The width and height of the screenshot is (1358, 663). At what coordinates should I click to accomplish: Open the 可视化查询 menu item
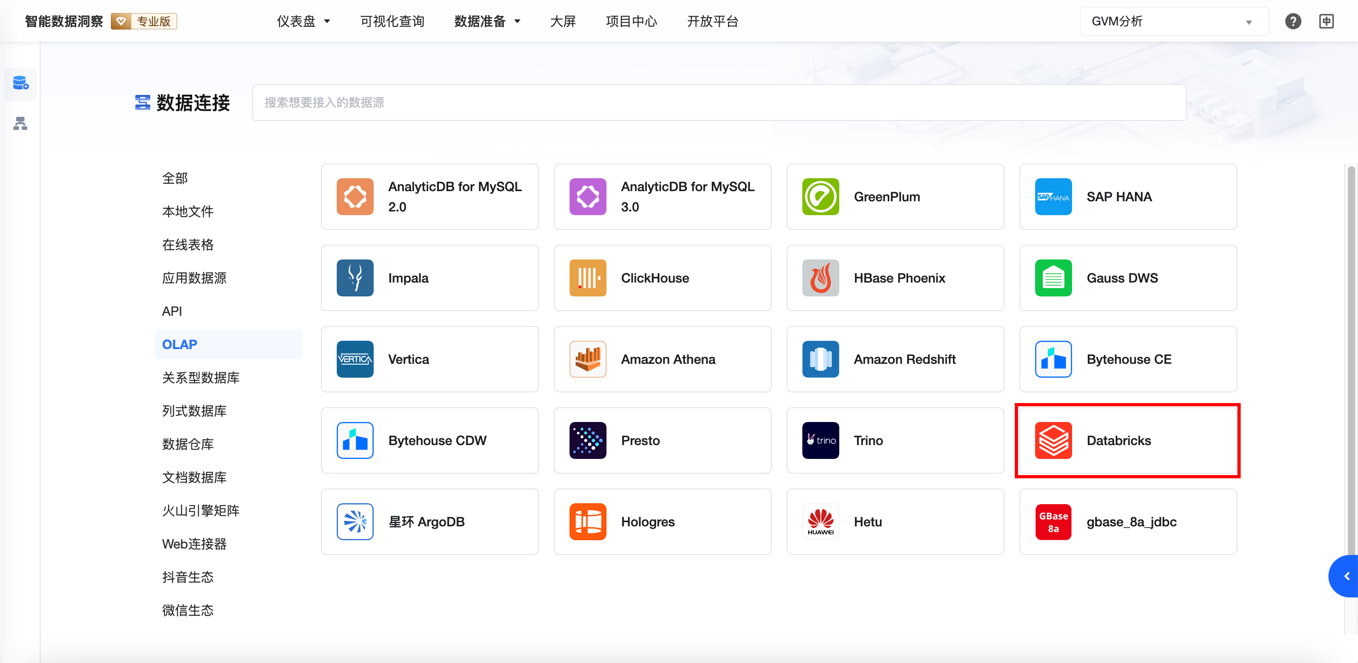click(x=392, y=21)
